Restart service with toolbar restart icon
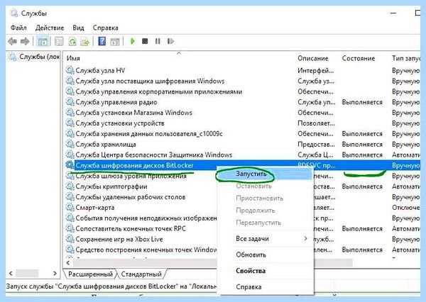 pos(170,41)
